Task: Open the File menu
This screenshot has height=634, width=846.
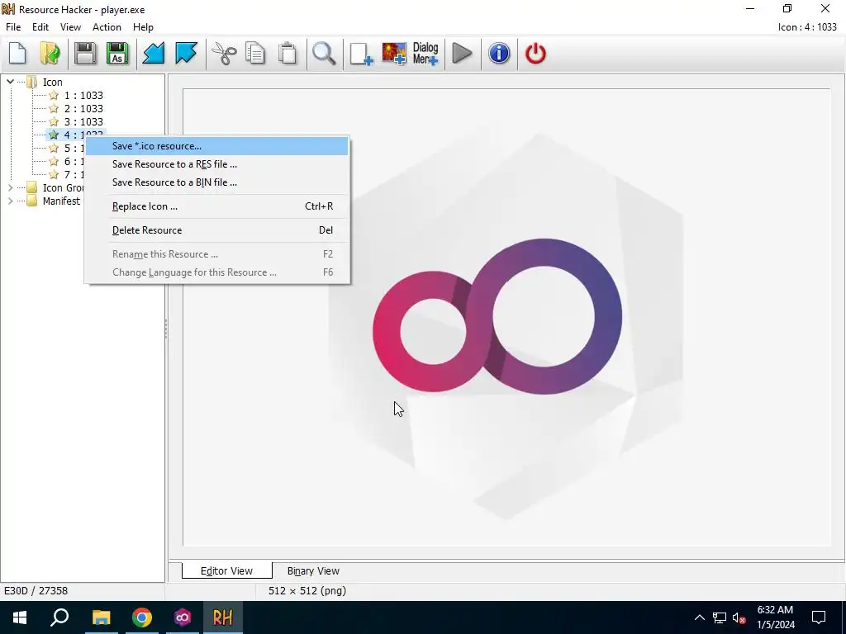Action: pos(13,27)
